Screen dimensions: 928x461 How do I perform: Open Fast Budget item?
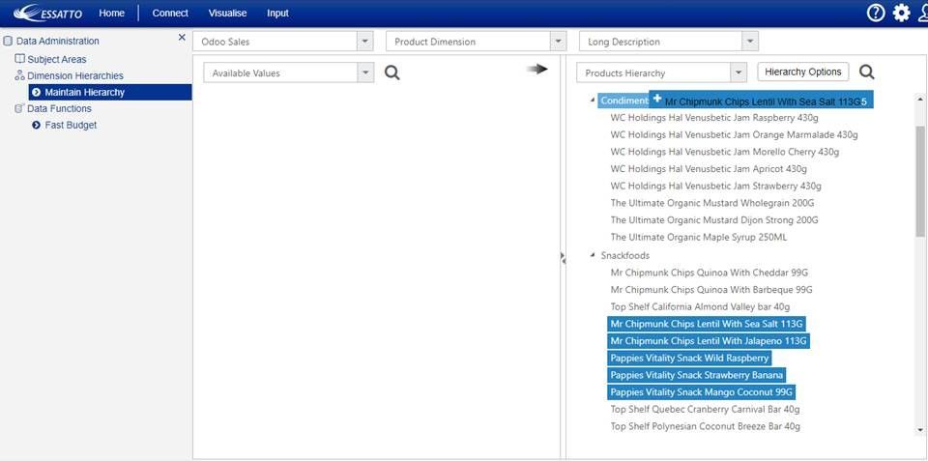(71, 126)
